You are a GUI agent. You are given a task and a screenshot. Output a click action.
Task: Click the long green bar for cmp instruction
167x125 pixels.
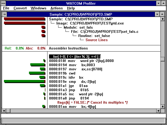(x=24, y=82)
